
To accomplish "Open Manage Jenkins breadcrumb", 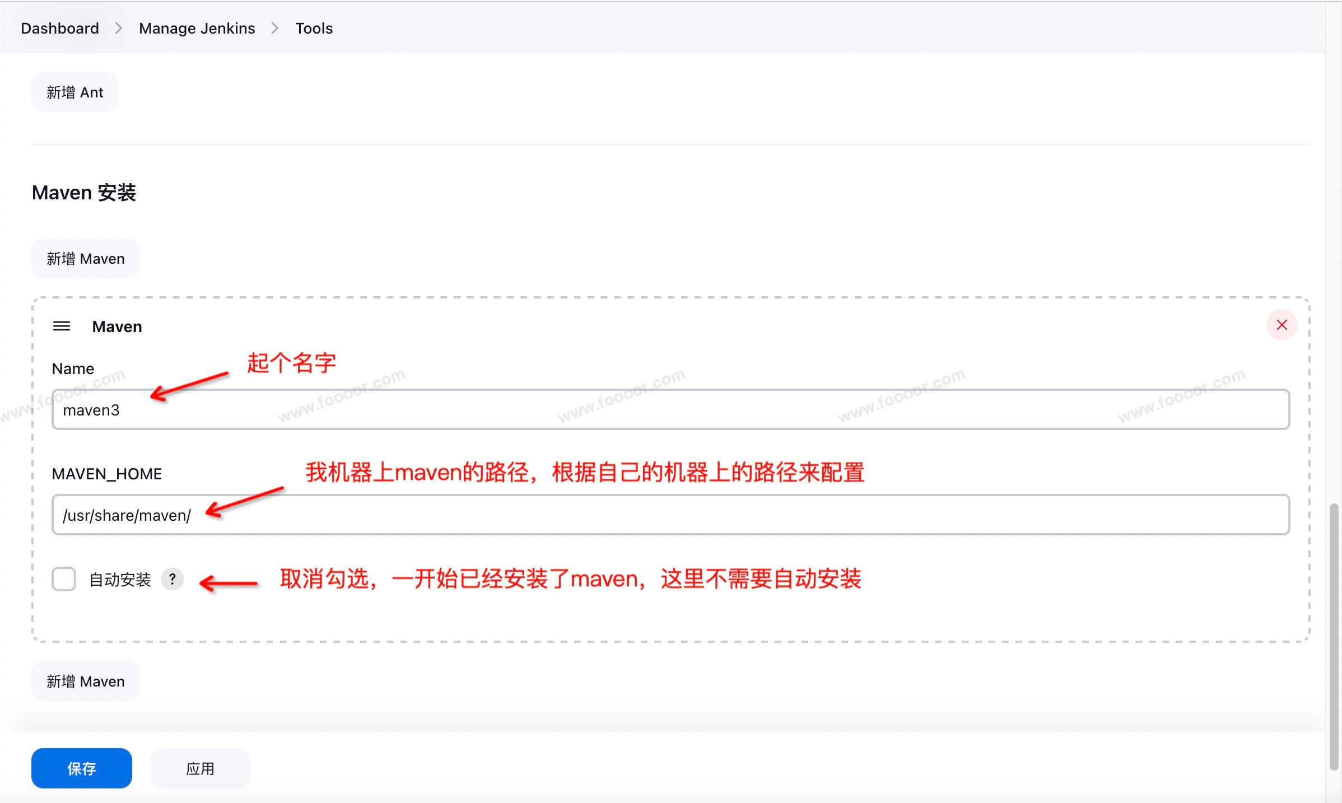I will point(197,28).
